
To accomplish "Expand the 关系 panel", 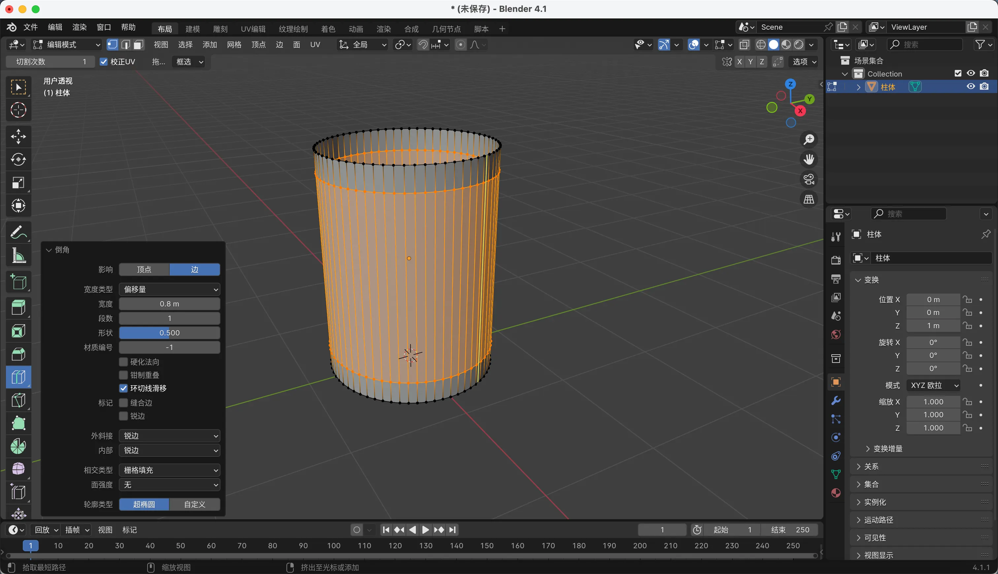I will click(x=871, y=466).
